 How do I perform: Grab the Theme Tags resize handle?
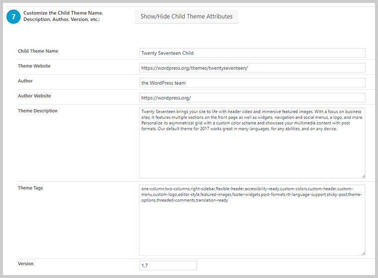[363, 254]
